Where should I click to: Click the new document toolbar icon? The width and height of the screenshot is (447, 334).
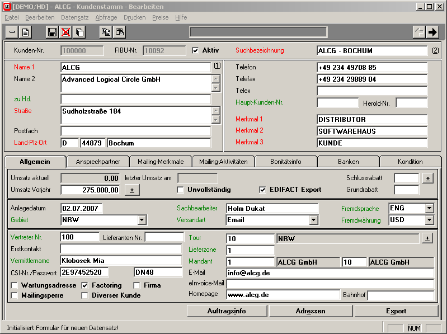(26, 32)
